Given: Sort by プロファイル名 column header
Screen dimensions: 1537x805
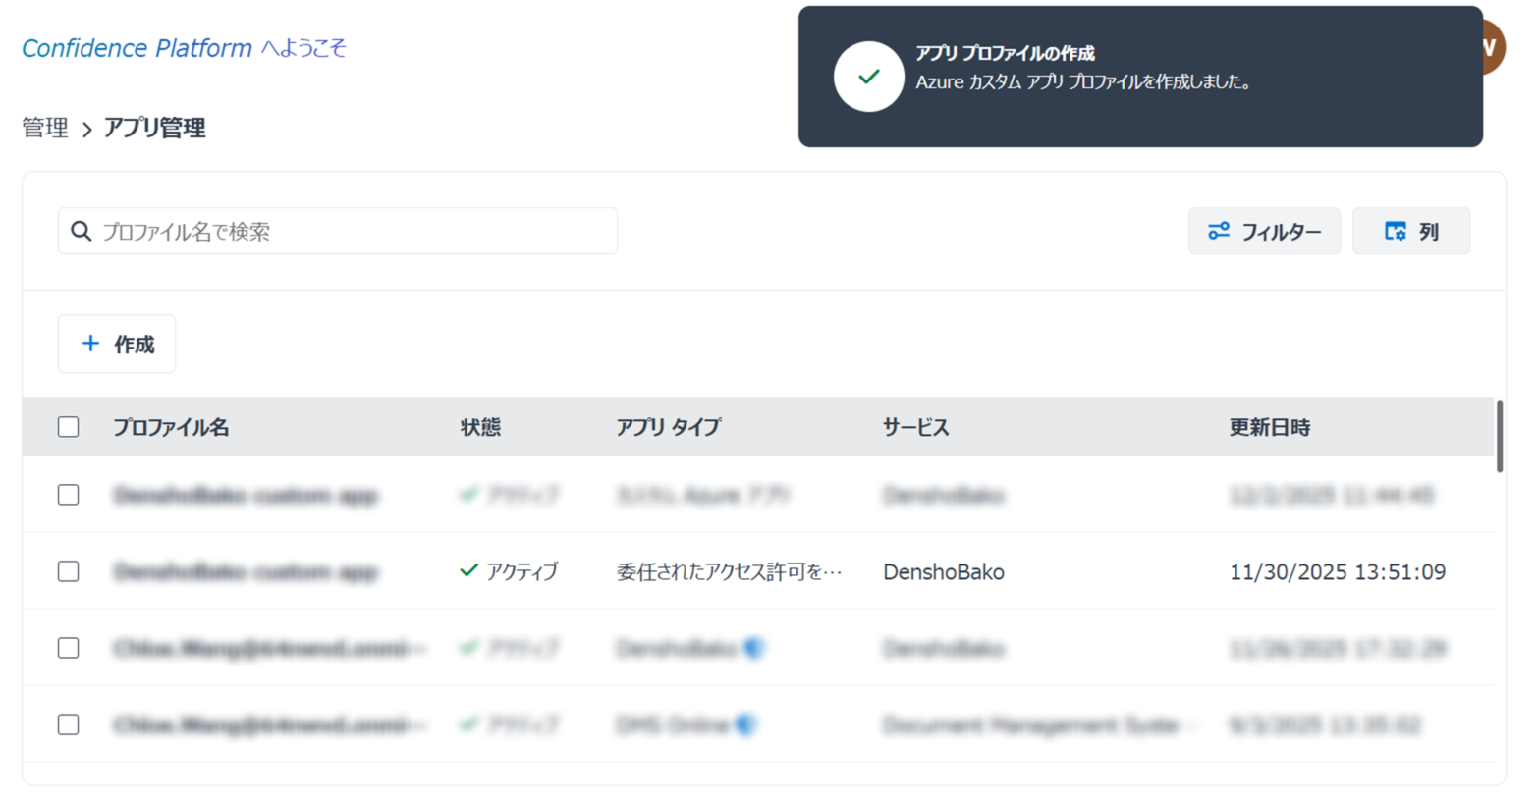Looking at the screenshot, I should pyautogui.click(x=171, y=427).
